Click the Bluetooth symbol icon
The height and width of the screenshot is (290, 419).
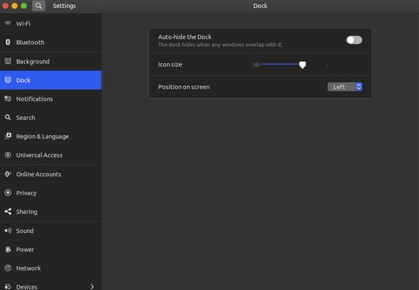point(8,42)
